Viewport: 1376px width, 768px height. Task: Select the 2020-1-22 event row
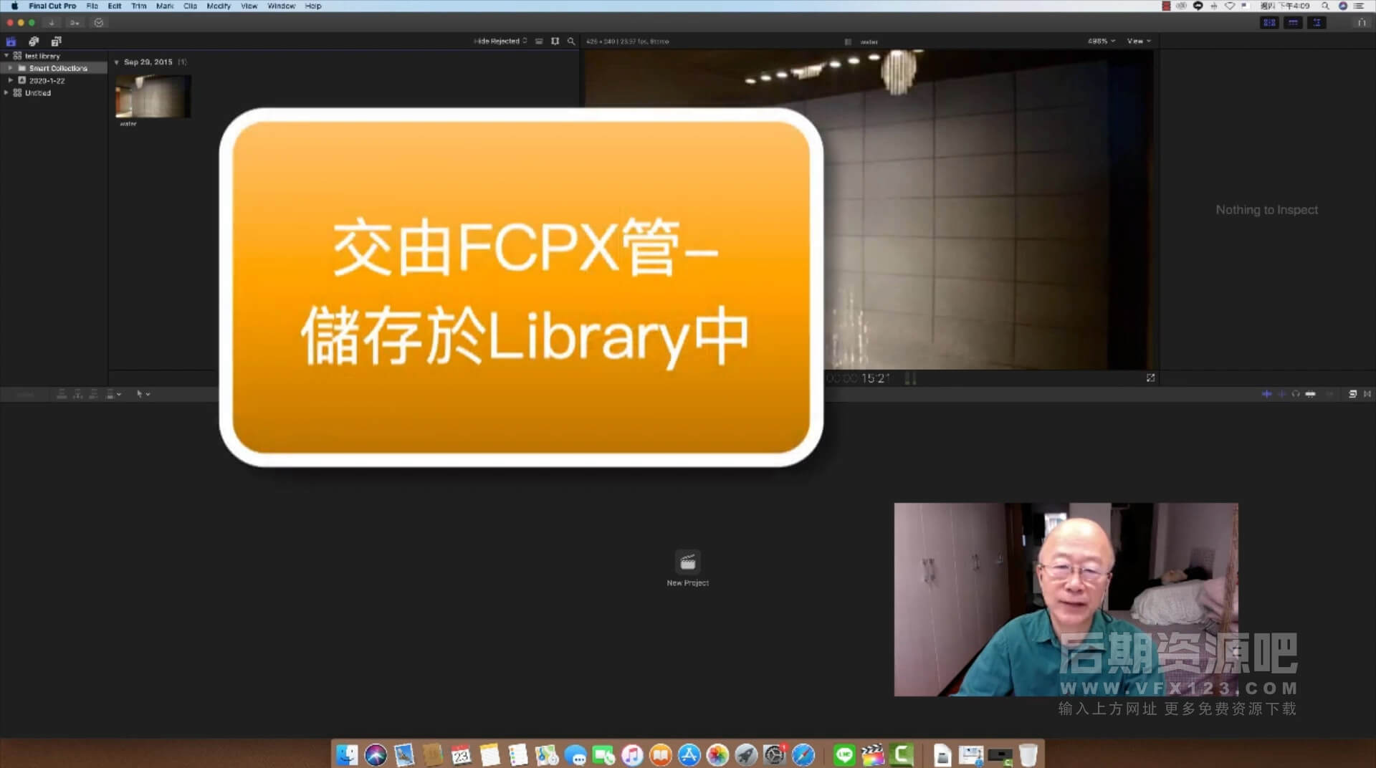pyautogui.click(x=54, y=80)
